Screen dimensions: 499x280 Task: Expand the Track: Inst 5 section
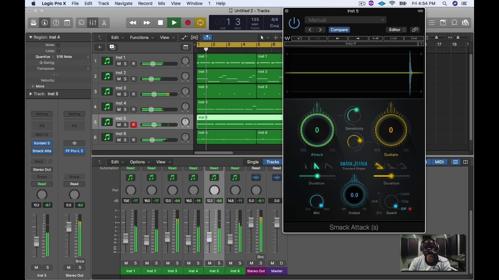pyautogui.click(x=30, y=94)
